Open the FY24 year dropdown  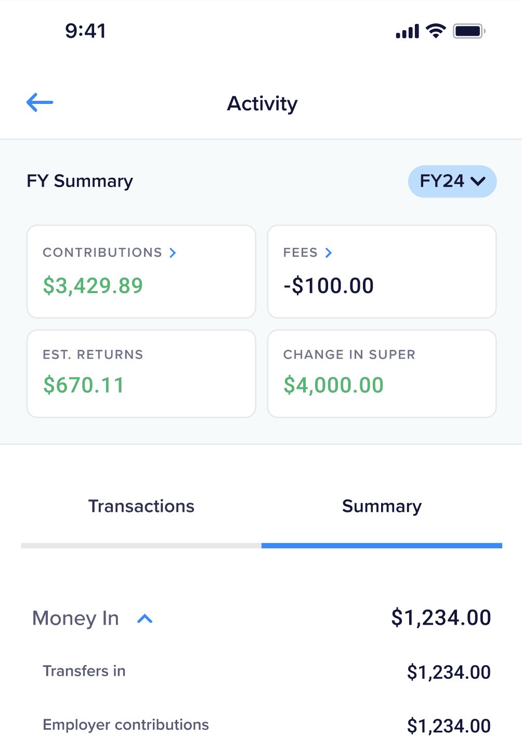452,181
